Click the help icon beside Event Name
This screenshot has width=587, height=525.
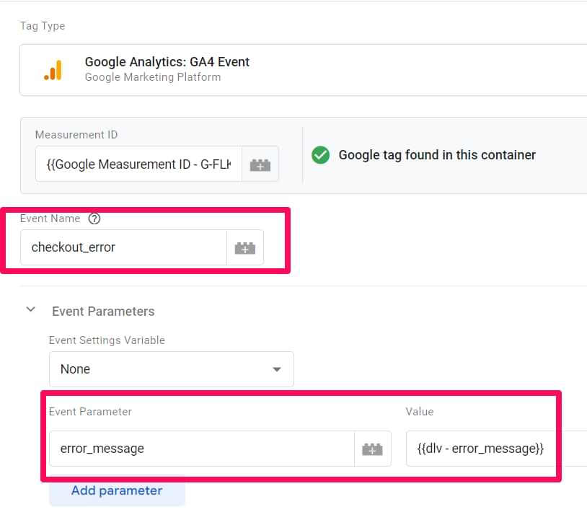[x=94, y=219]
